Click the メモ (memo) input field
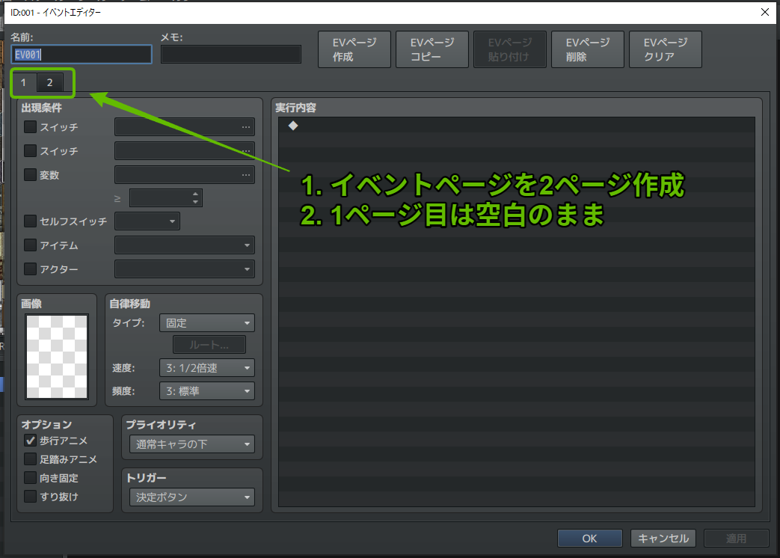 [x=230, y=53]
